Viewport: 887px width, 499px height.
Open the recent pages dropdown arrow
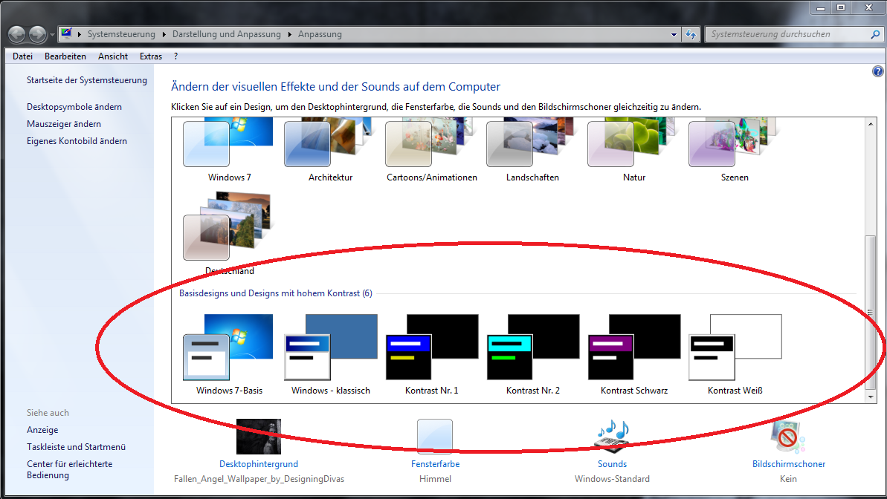[x=51, y=34]
